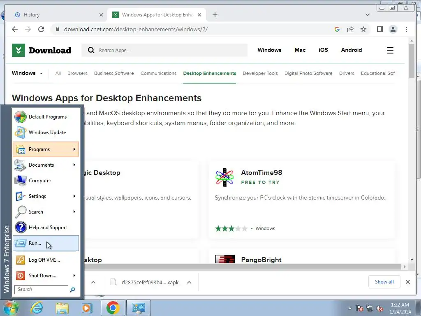Click the Start menu search box
The image size is (421, 316).
(x=42, y=289)
